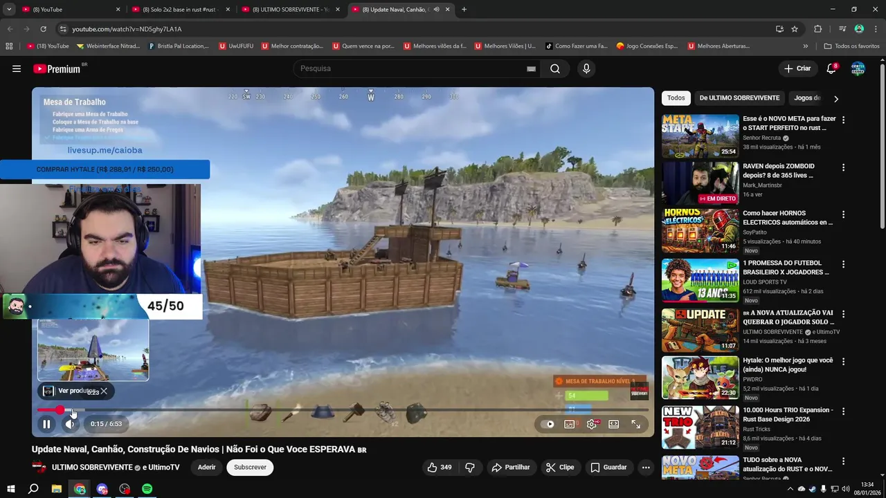Viewport: 886px width, 498px height.
Task: Open options for PROMESSA DO FUTEBOL video
Action: click(843, 264)
